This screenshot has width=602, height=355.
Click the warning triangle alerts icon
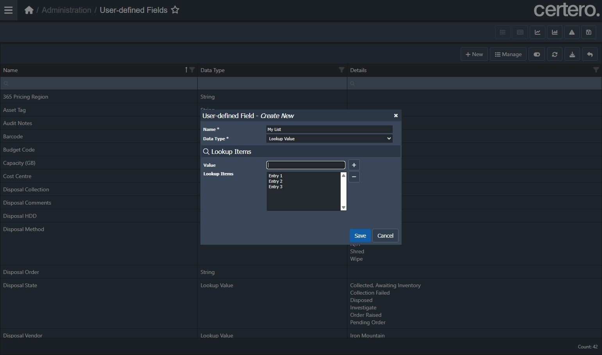pyautogui.click(x=572, y=32)
